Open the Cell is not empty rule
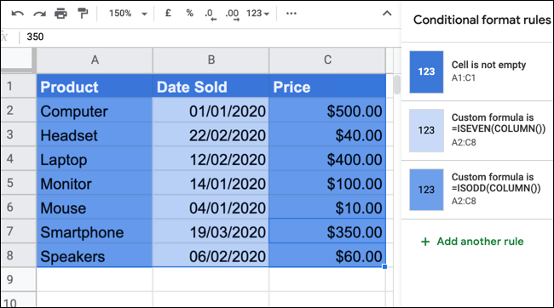 pyautogui.click(x=477, y=72)
